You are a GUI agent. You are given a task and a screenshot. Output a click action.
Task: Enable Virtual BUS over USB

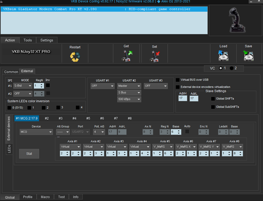click(177, 80)
